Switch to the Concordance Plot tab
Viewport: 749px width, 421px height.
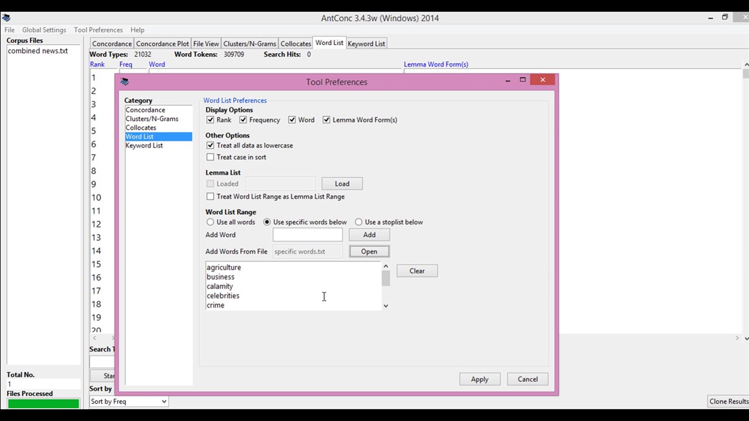point(163,44)
